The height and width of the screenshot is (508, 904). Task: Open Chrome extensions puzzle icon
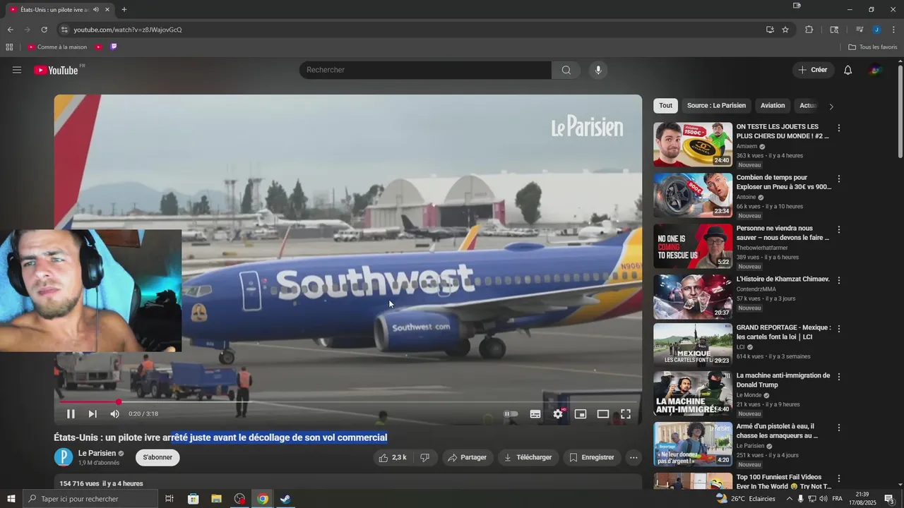click(x=809, y=30)
